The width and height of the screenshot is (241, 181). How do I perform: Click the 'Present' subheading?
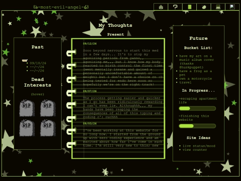point(116,34)
